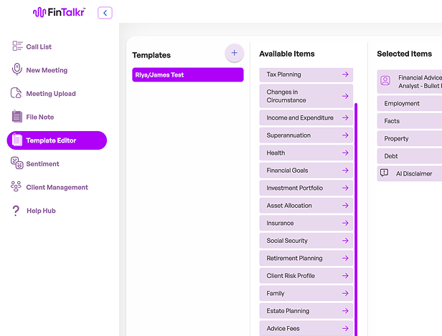The height and width of the screenshot is (336, 442).
Task: Click the AI Disclaimer chat icon
Action: [x=385, y=173]
